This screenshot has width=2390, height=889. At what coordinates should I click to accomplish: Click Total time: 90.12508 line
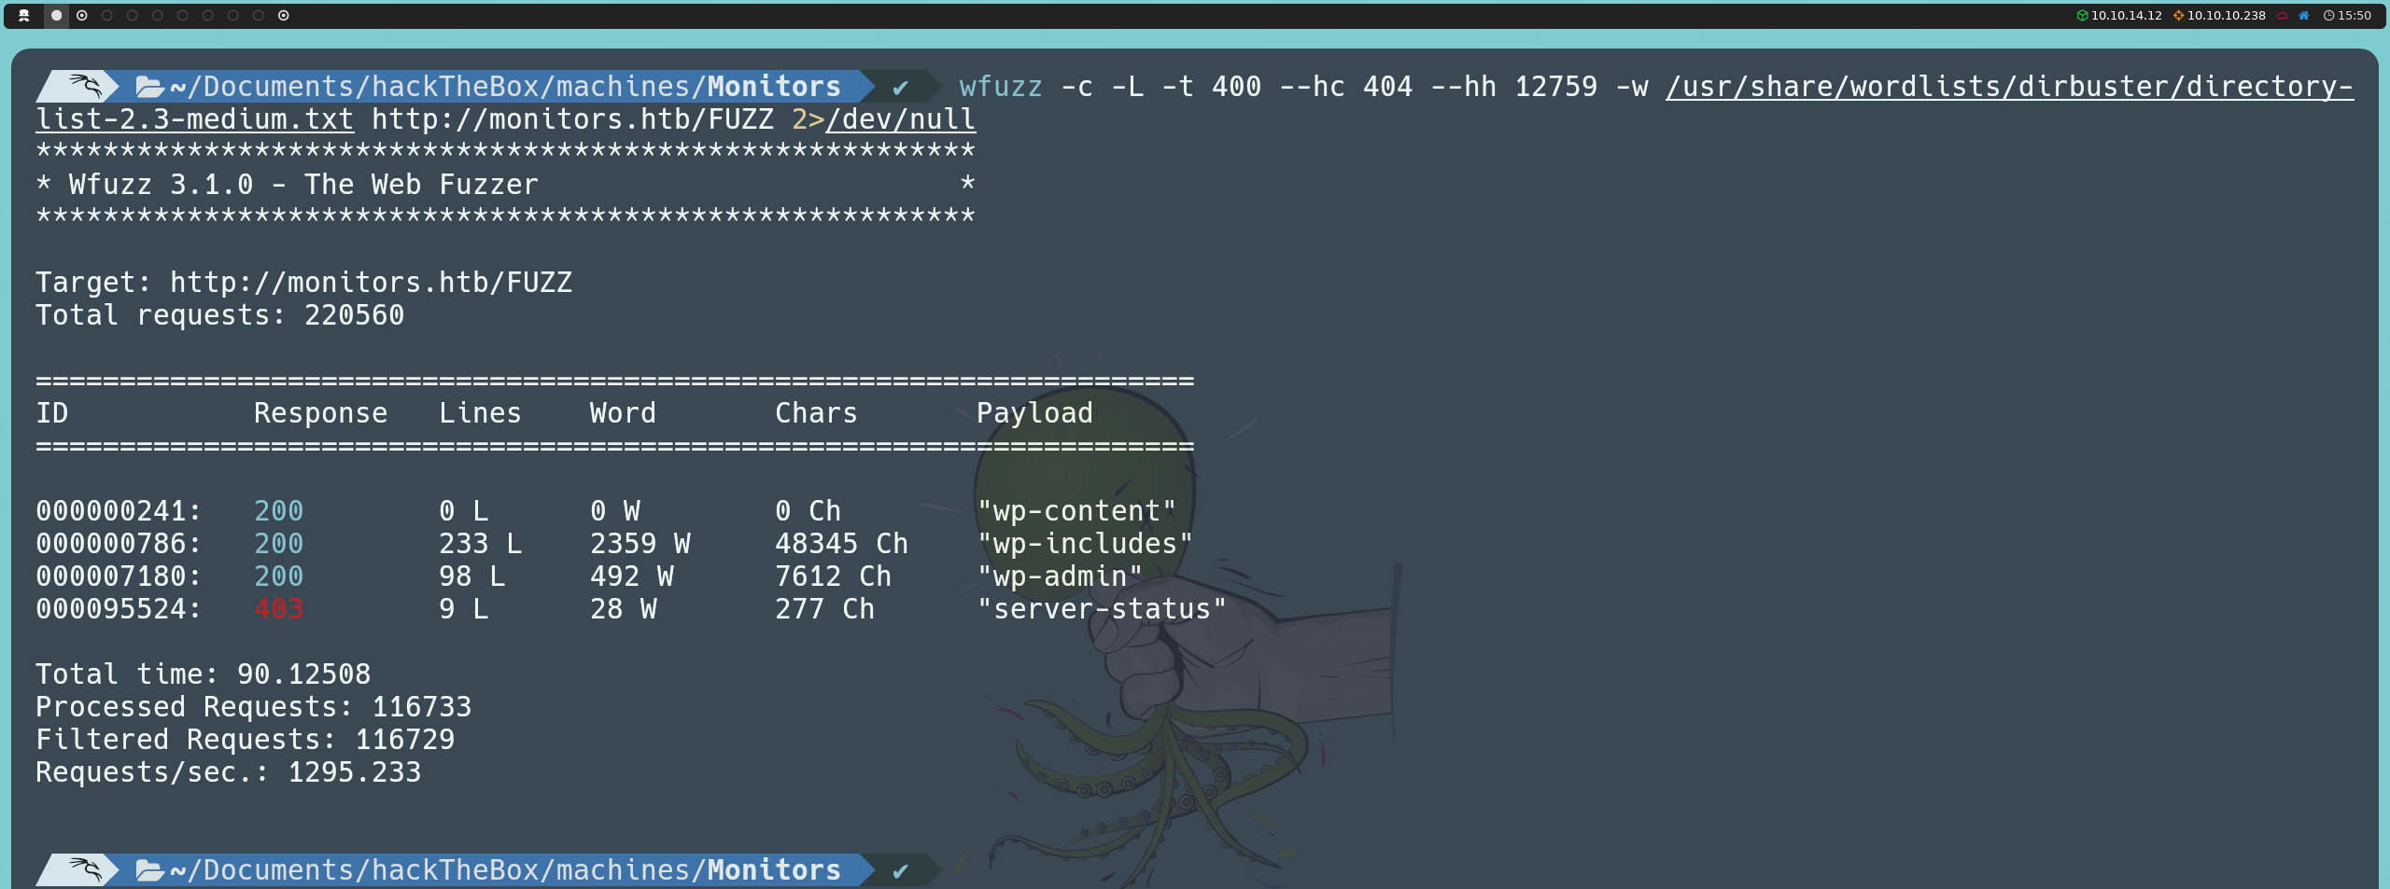point(203,674)
